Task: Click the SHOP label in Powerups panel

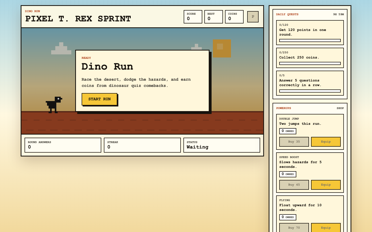Action: [340, 108]
